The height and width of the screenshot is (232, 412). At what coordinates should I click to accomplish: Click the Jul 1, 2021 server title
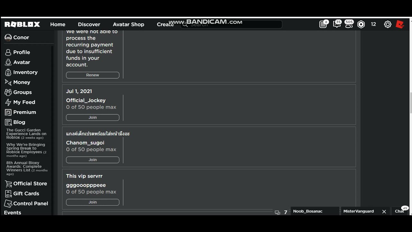pyautogui.click(x=79, y=92)
